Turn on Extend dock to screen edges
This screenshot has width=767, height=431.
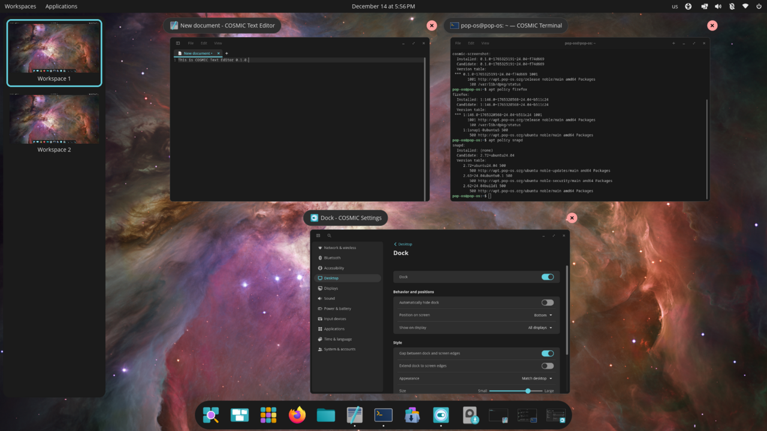tap(547, 366)
